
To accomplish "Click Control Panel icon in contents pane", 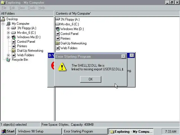I will (x=58, y=34).
